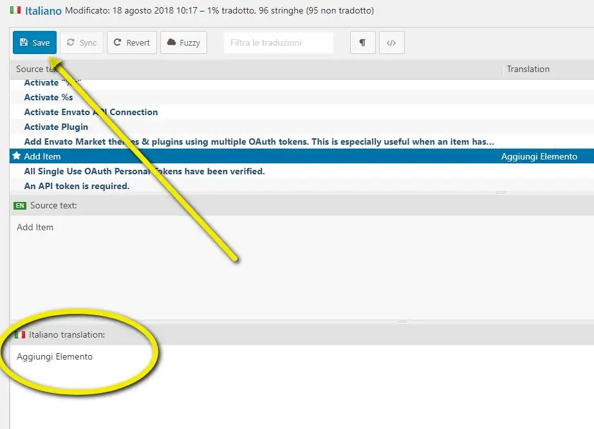This screenshot has height=429, width=594.
Task: Click 'Aggiungi Elemento' in Translation column
Action: pyautogui.click(x=539, y=156)
